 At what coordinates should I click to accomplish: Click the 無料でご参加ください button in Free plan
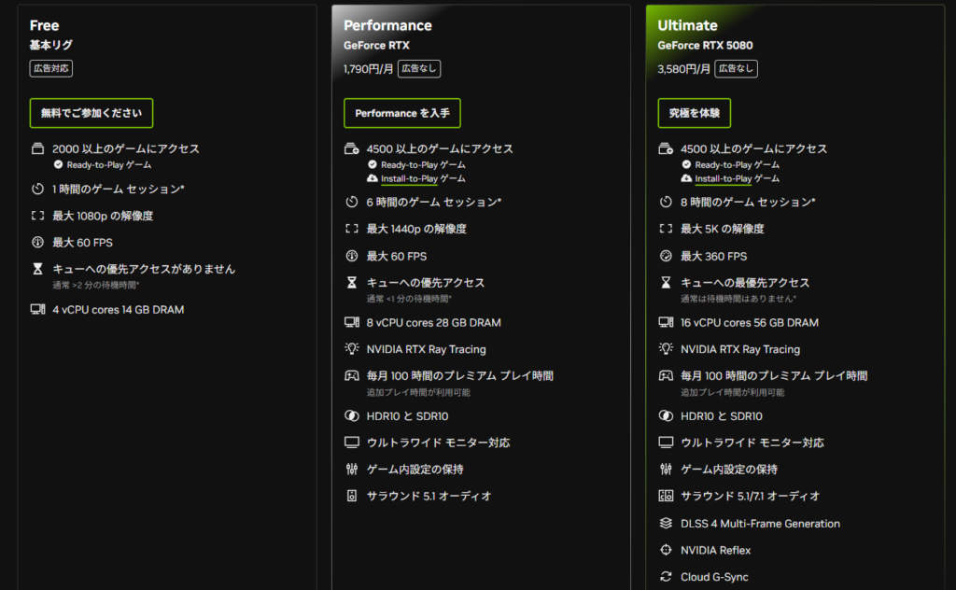point(91,113)
